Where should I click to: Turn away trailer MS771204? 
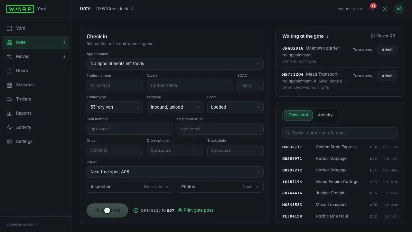pyautogui.click(x=362, y=76)
